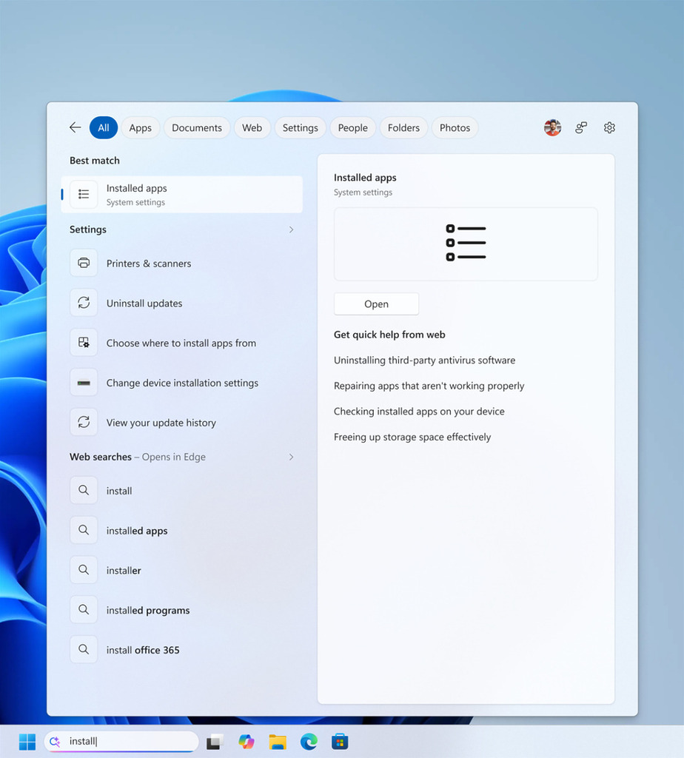The image size is (684, 758).
Task: Expand the Web searches section chevron
Action: pyautogui.click(x=291, y=457)
